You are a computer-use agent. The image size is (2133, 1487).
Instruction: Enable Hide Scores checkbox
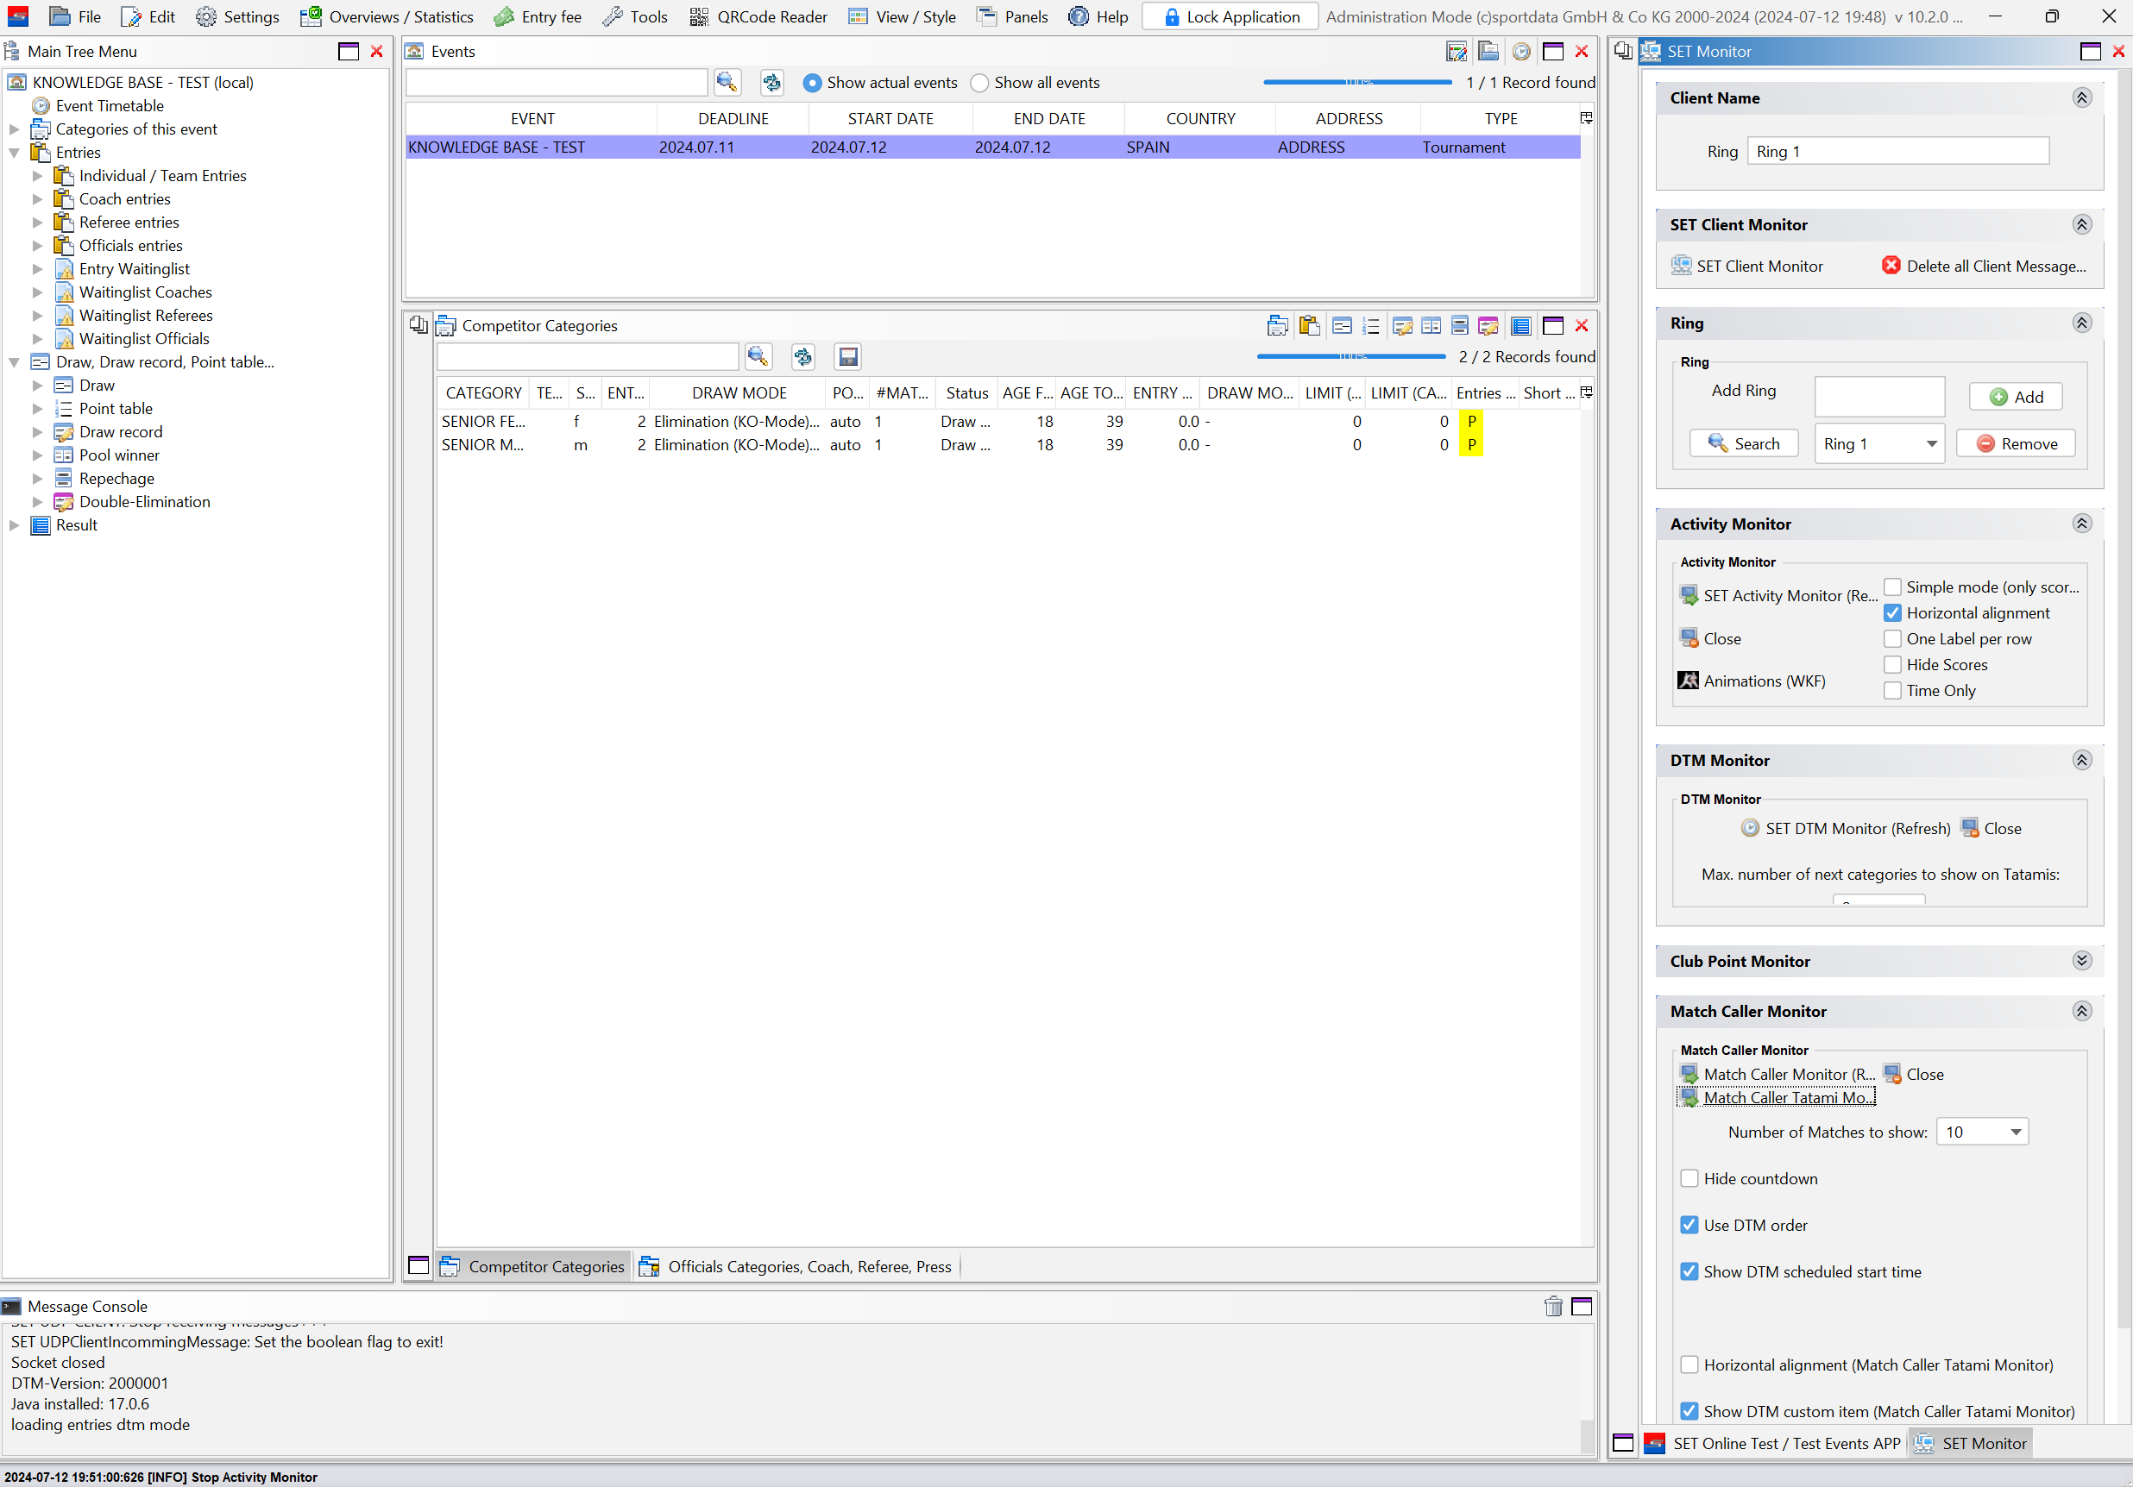tap(1892, 665)
